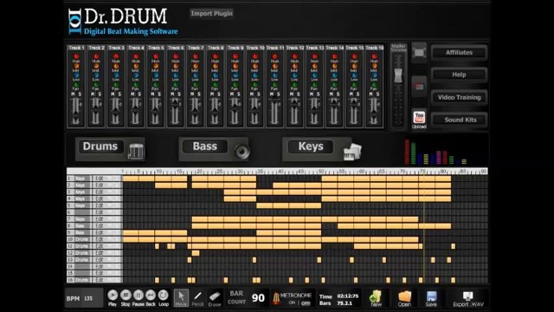Solo Track 1 with the S button

pos(80,94)
